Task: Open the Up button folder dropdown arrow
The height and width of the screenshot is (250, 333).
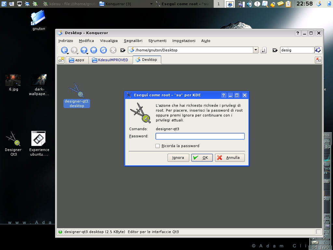Action: pos(87,54)
